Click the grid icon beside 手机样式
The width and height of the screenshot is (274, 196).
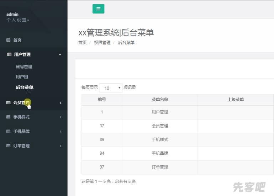[9, 117]
